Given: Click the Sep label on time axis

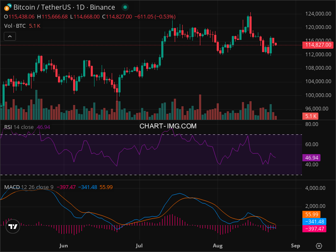Looking at the screenshot, I should tap(295, 245).
